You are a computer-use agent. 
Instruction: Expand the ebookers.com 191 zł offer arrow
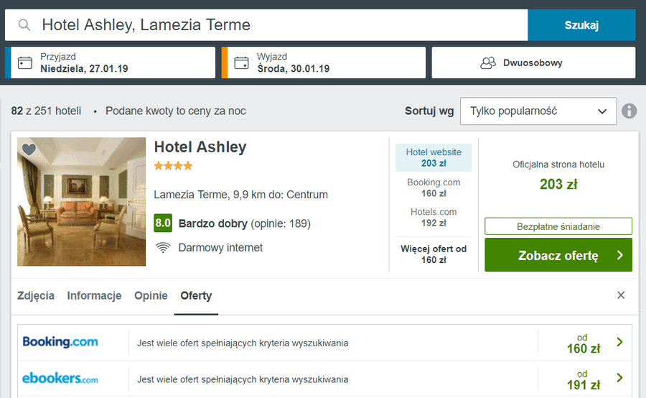point(619,379)
